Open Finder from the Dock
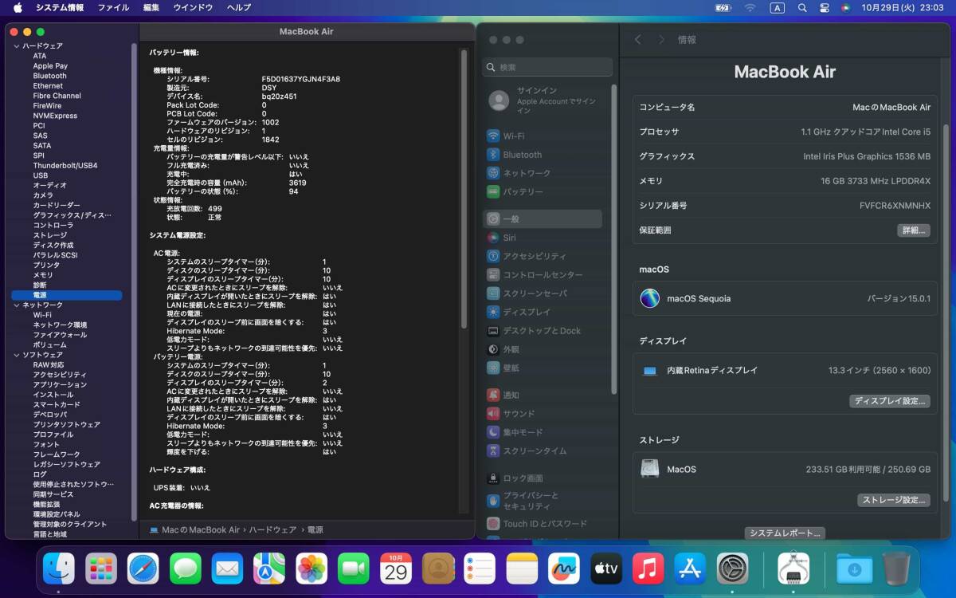This screenshot has height=598, width=956. [59, 568]
